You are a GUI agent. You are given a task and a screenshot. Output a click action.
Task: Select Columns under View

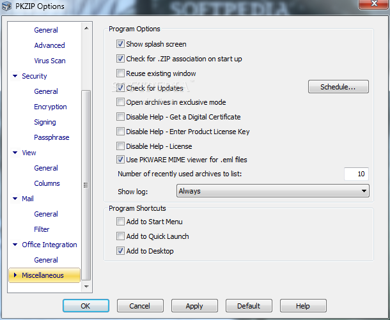[47, 183]
